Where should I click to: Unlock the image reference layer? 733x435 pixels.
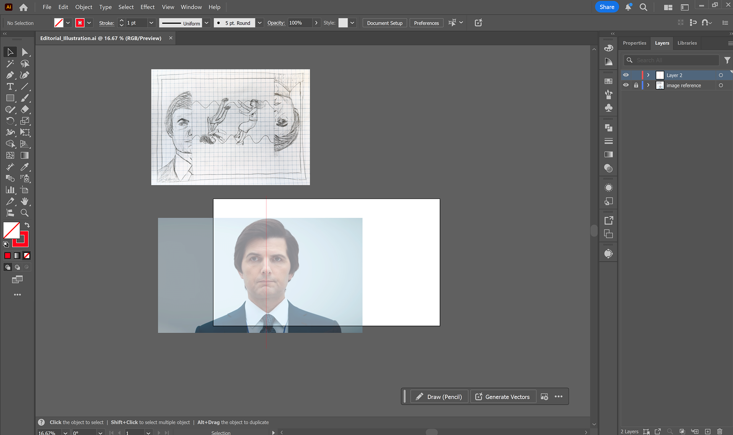[636, 85]
